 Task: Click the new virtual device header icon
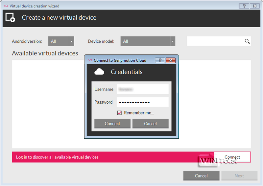click(10, 17)
